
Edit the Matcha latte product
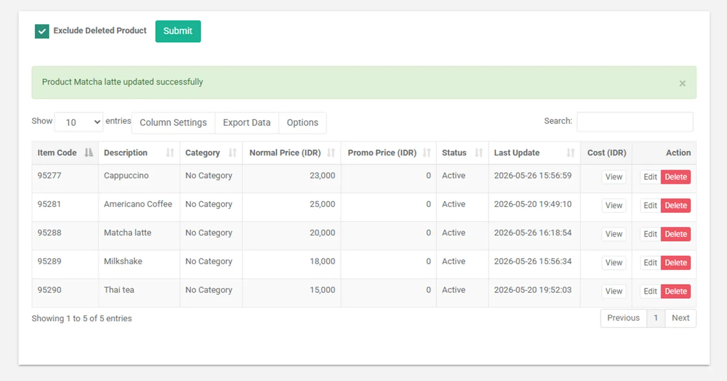point(650,234)
